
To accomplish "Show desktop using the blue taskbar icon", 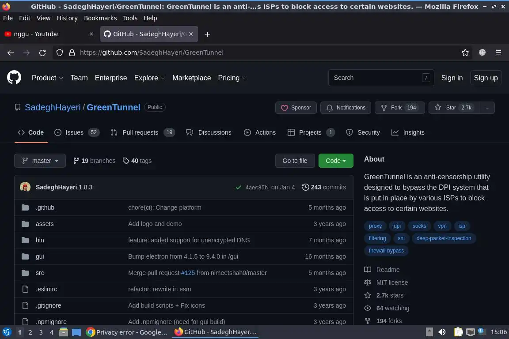I will point(76,332).
